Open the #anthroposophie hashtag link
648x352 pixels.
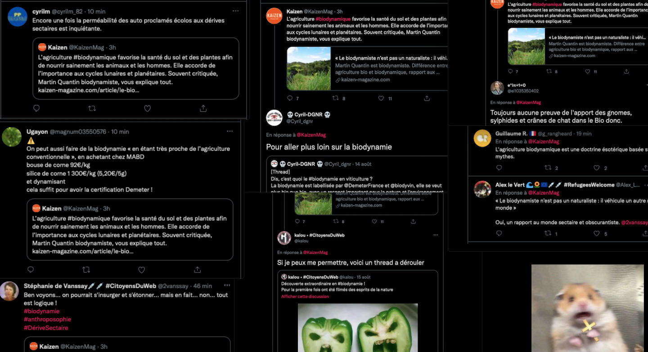tap(47, 319)
